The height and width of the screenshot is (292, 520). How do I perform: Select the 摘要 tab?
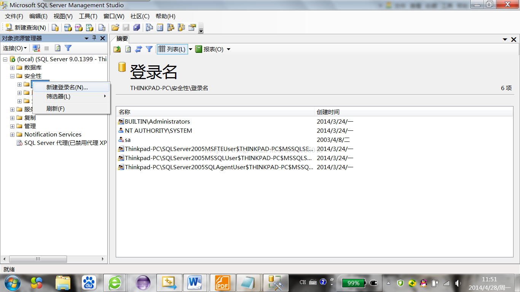point(122,38)
